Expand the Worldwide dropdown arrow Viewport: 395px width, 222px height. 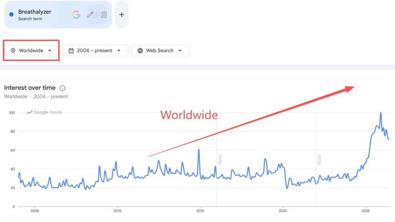click(50, 51)
